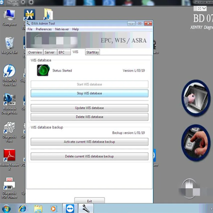Open the XENTRY hand button round icon

tap(196, 143)
